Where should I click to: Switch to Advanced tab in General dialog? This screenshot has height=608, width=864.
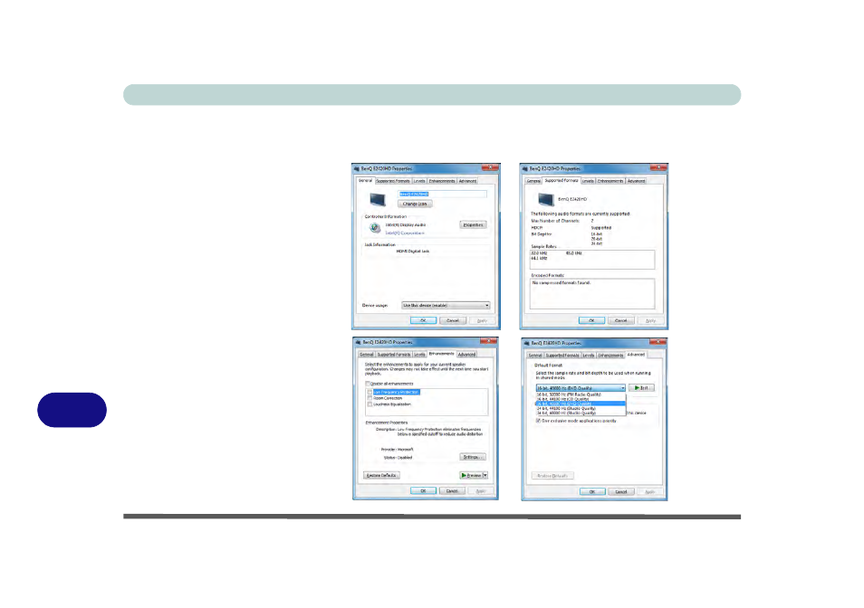(x=468, y=181)
